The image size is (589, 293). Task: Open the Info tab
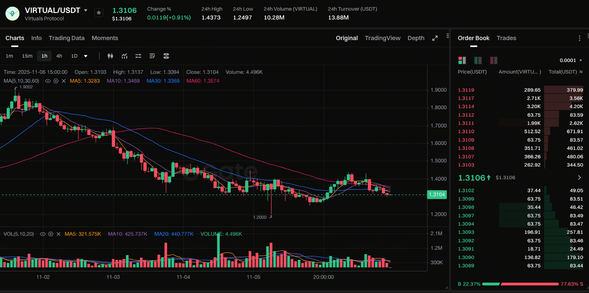click(36, 38)
